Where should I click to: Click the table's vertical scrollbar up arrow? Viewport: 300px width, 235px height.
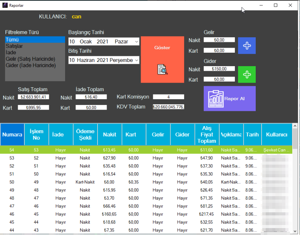pos(295,127)
